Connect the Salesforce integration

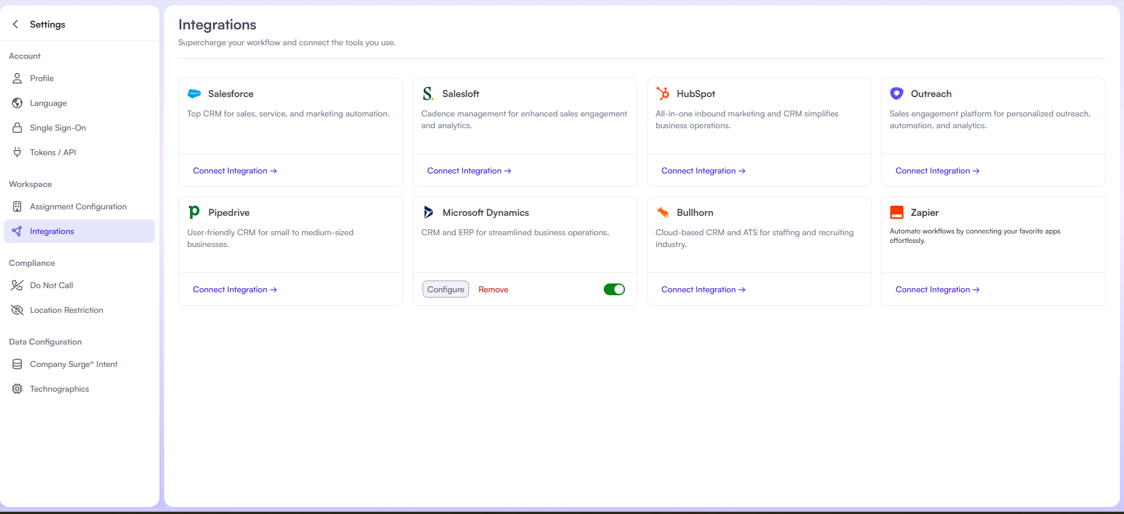point(234,171)
